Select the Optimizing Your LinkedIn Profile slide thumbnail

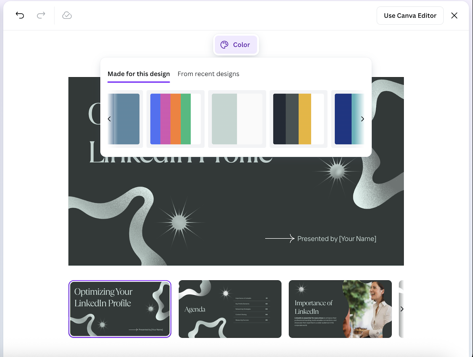point(120,309)
